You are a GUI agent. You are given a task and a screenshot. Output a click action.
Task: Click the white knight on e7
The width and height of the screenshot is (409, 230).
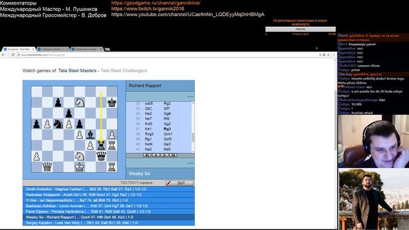click(x=79, y=102)
